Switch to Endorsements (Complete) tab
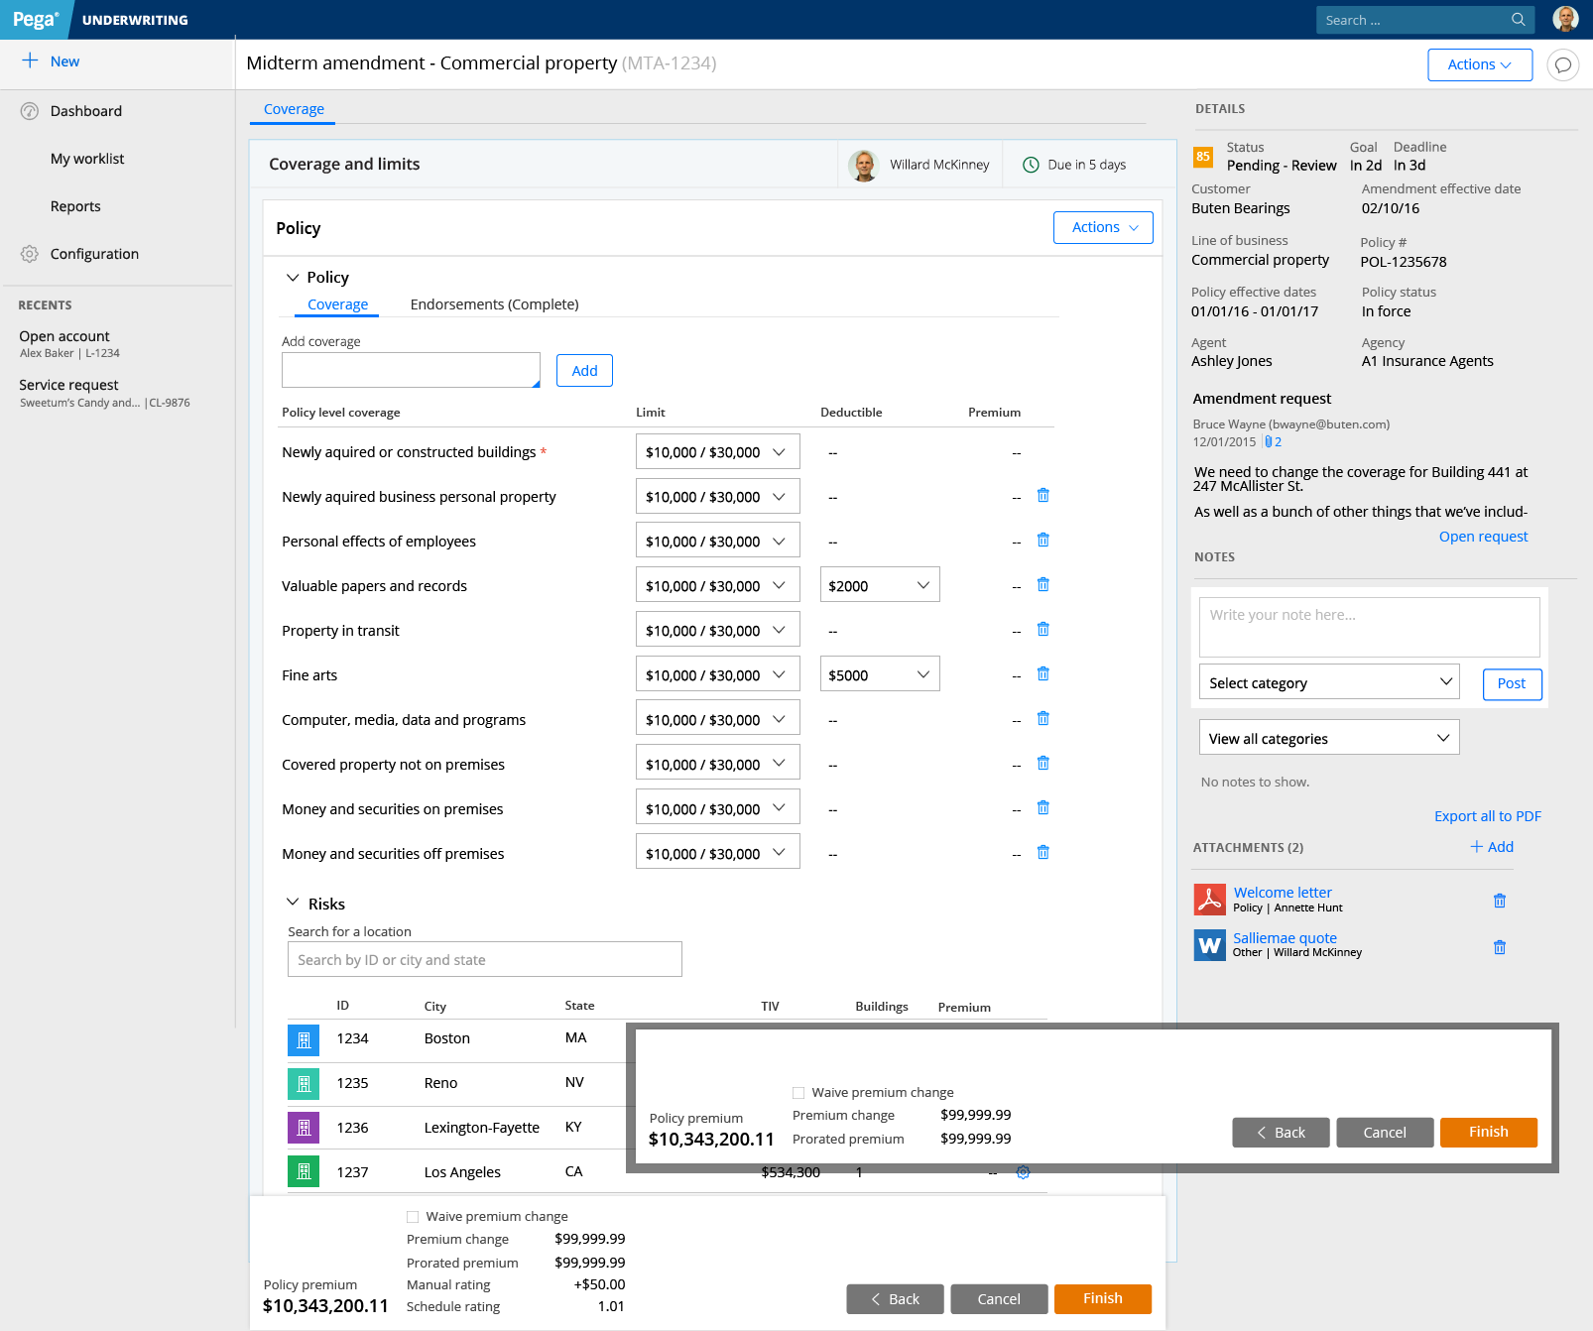 coord(494,304)
